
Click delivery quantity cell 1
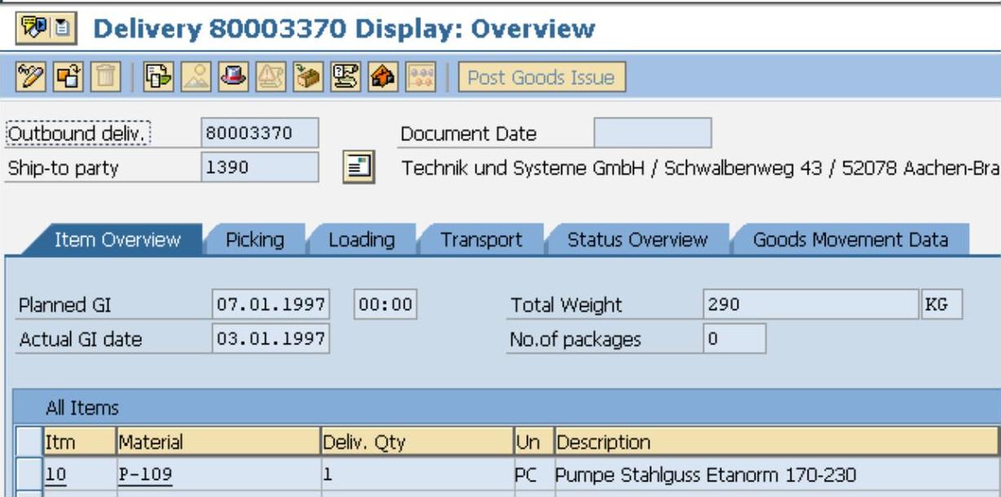[417, 474]
